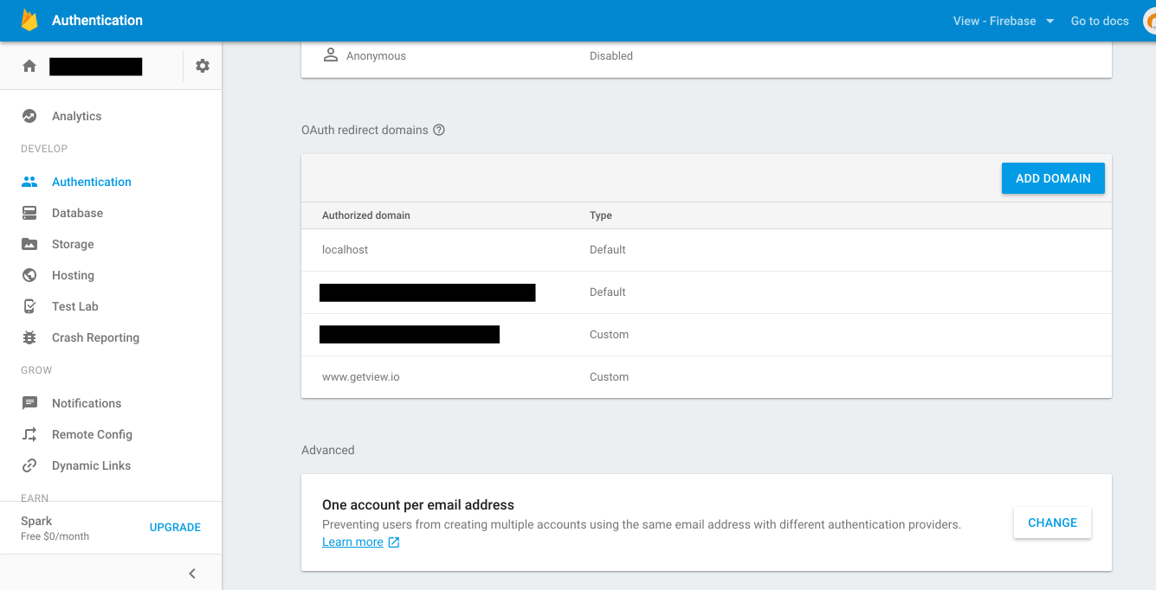Open project settings gear icon

203,66
